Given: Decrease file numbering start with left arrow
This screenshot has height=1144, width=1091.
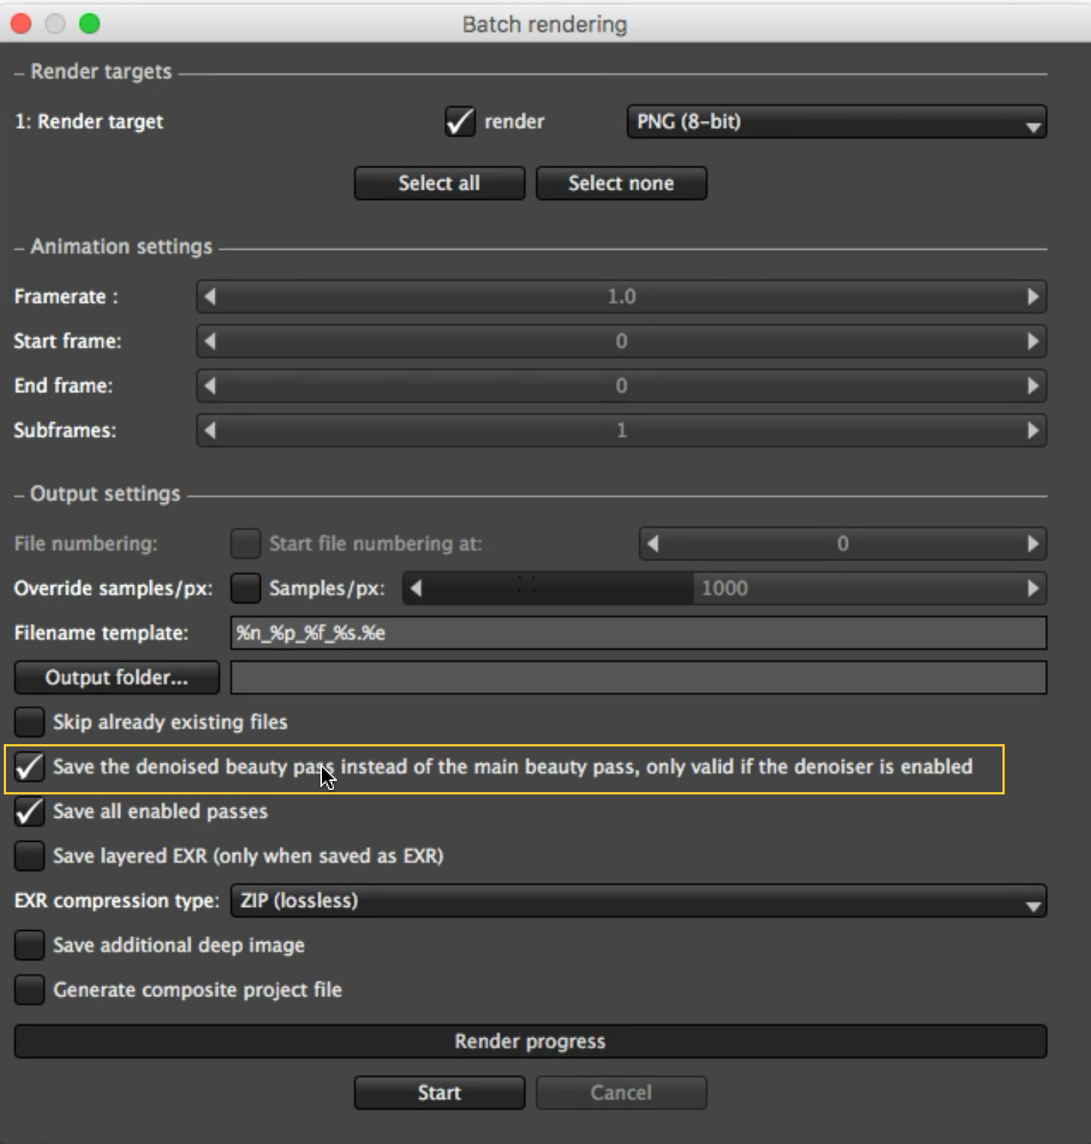Looking at the screenshot, I should tap(653, 544).
